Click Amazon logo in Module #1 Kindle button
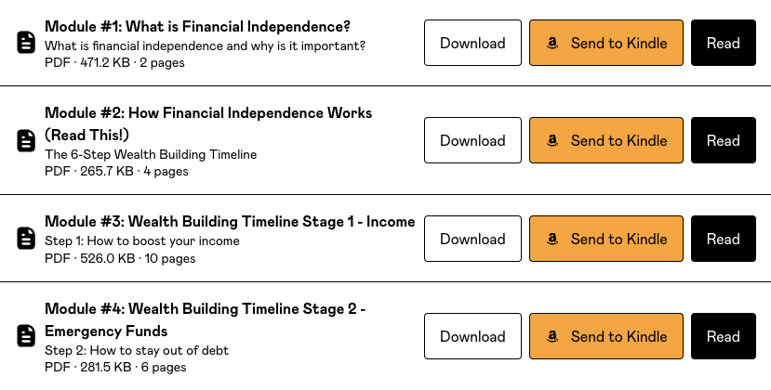Viewport: 771px width, 390px height. tap(552, 43)
